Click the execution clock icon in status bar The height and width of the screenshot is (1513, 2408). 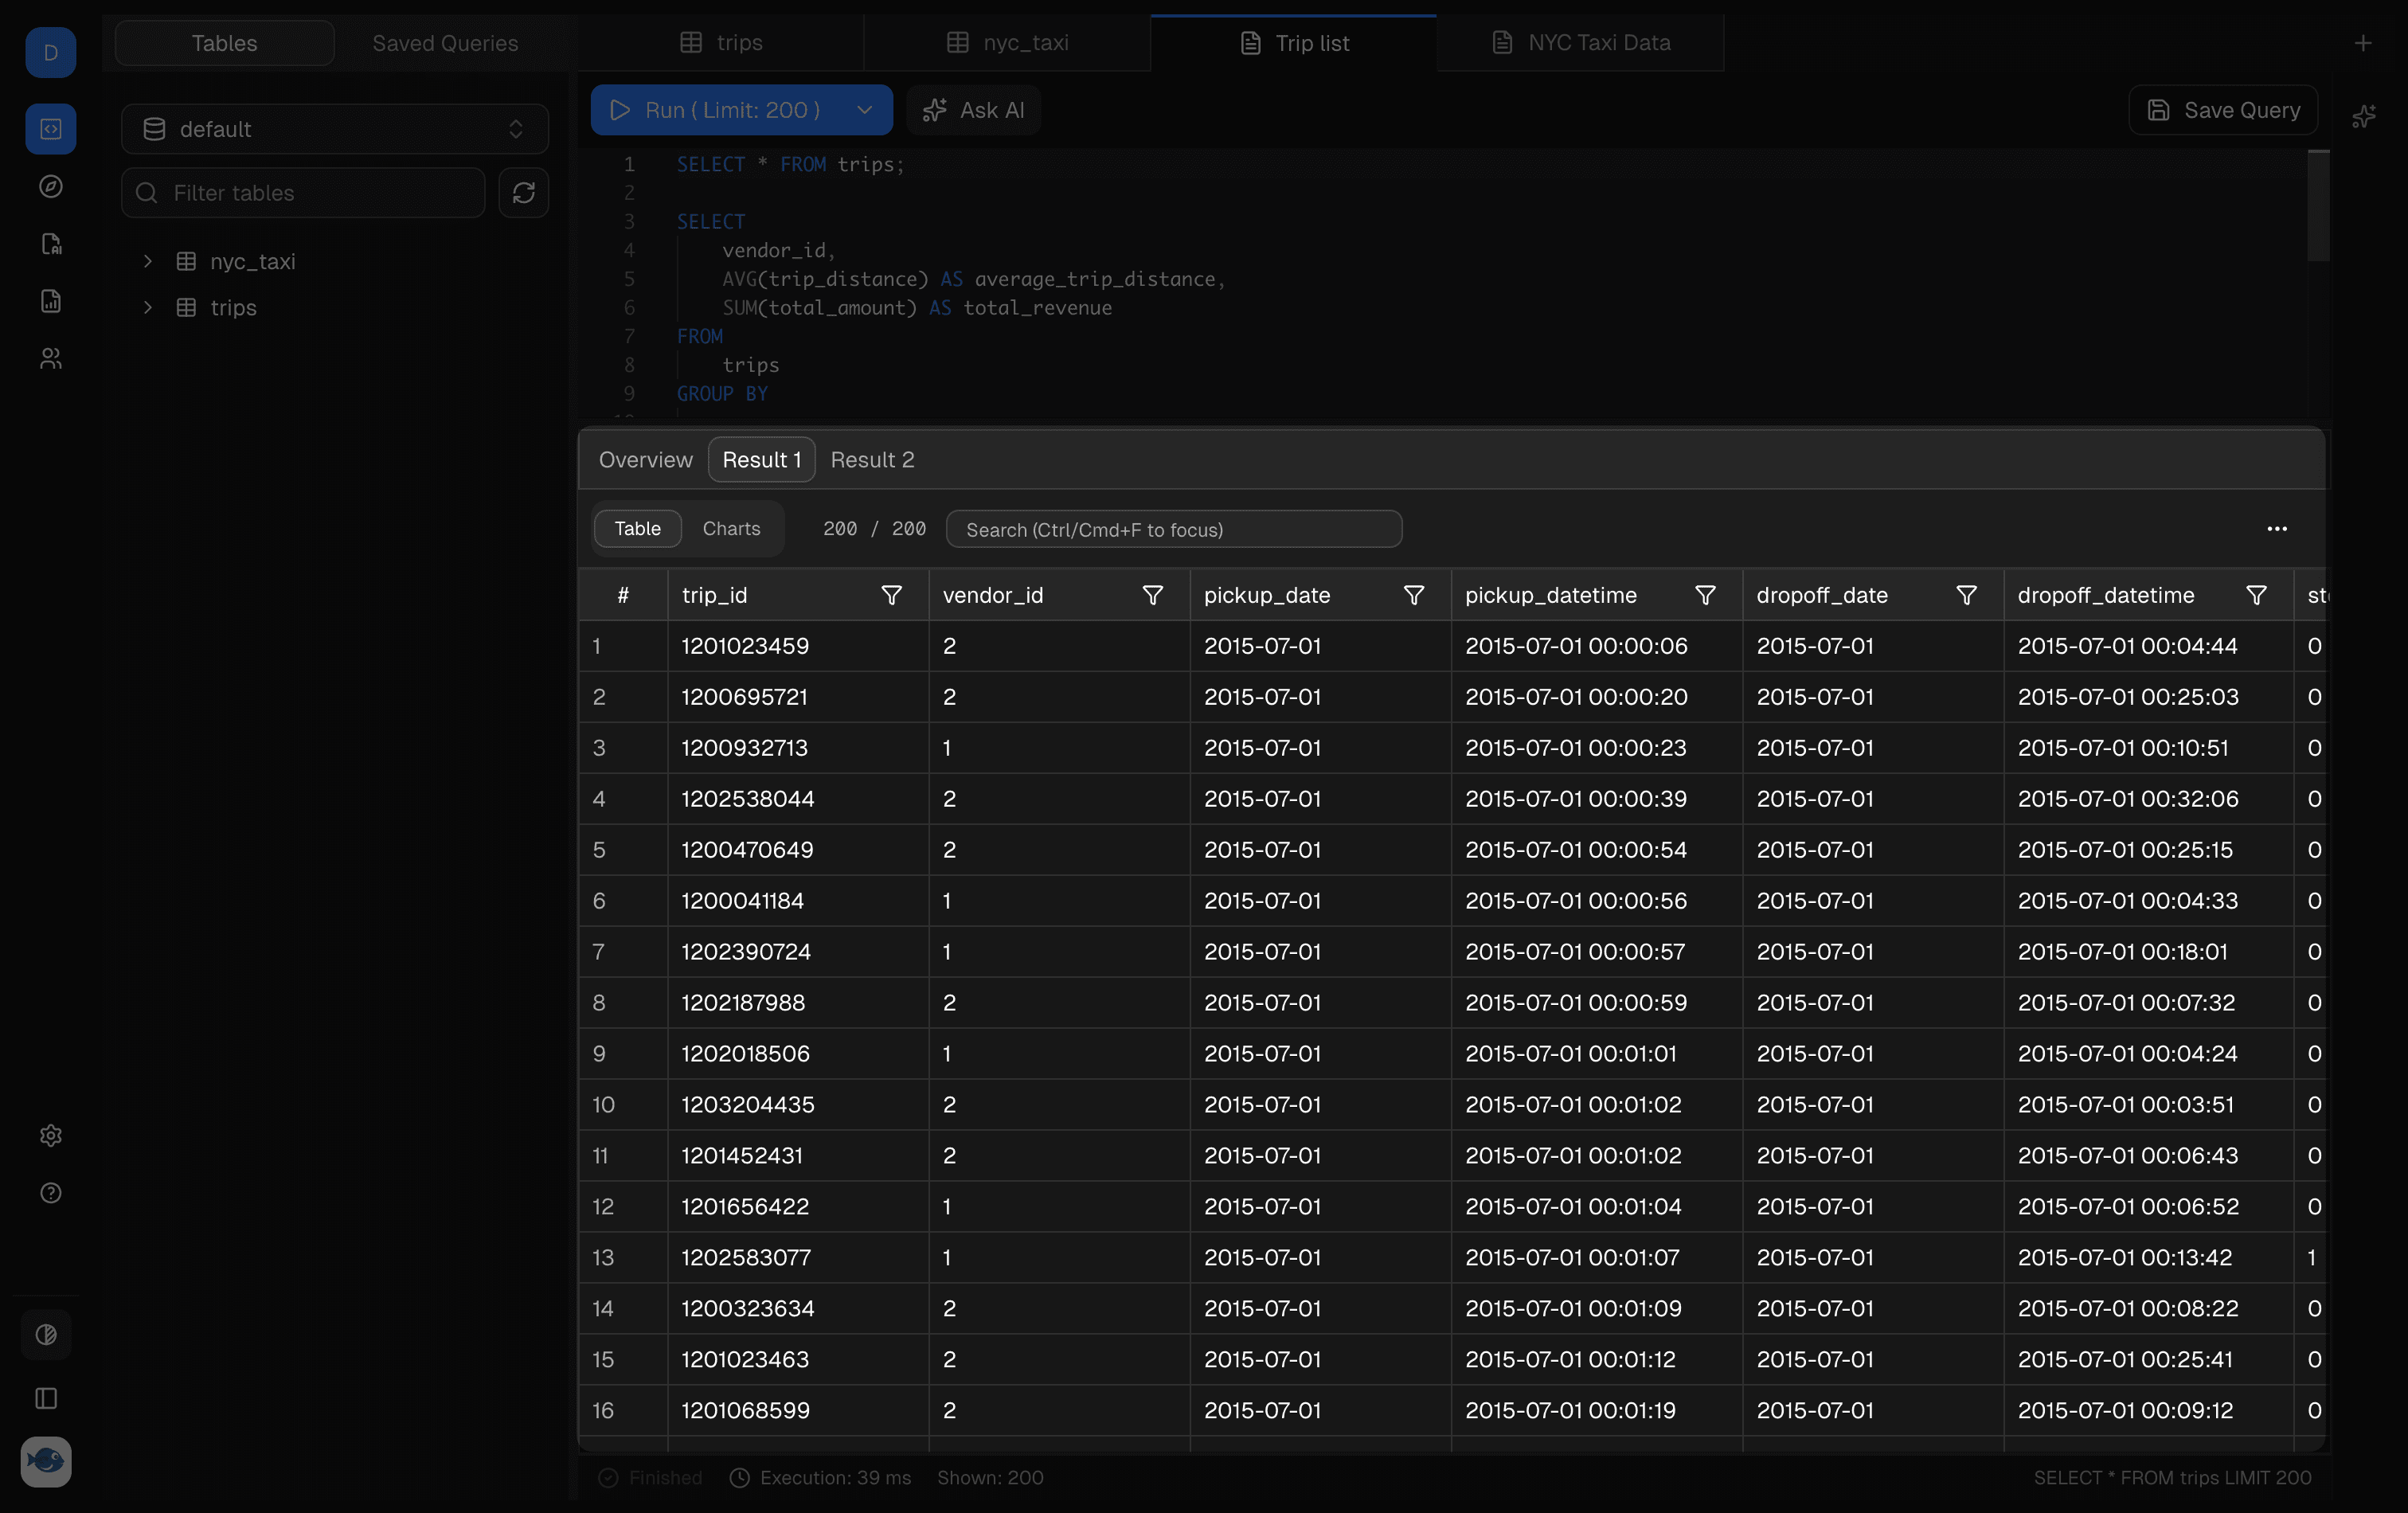pyautogui.click(x=739, y=1478)
